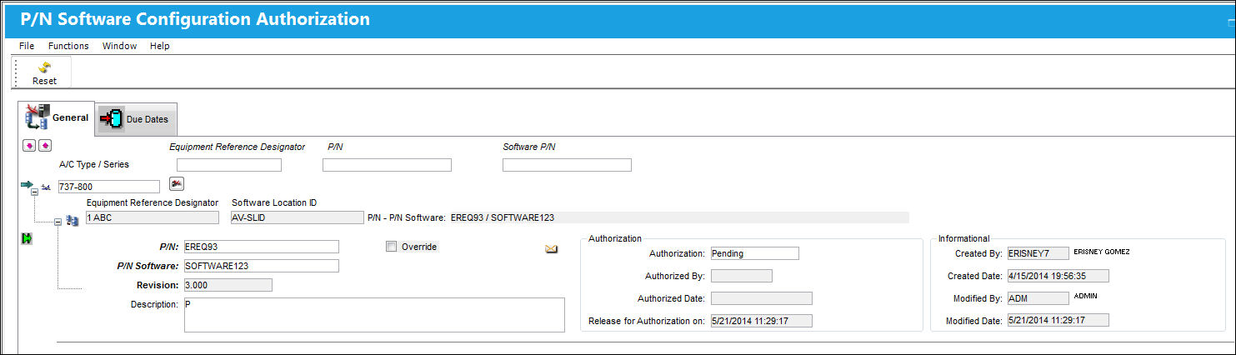Click the Authorization field showing Pending
The width and height of the screenshot is (1236, 355).
(x=755, y=253)
